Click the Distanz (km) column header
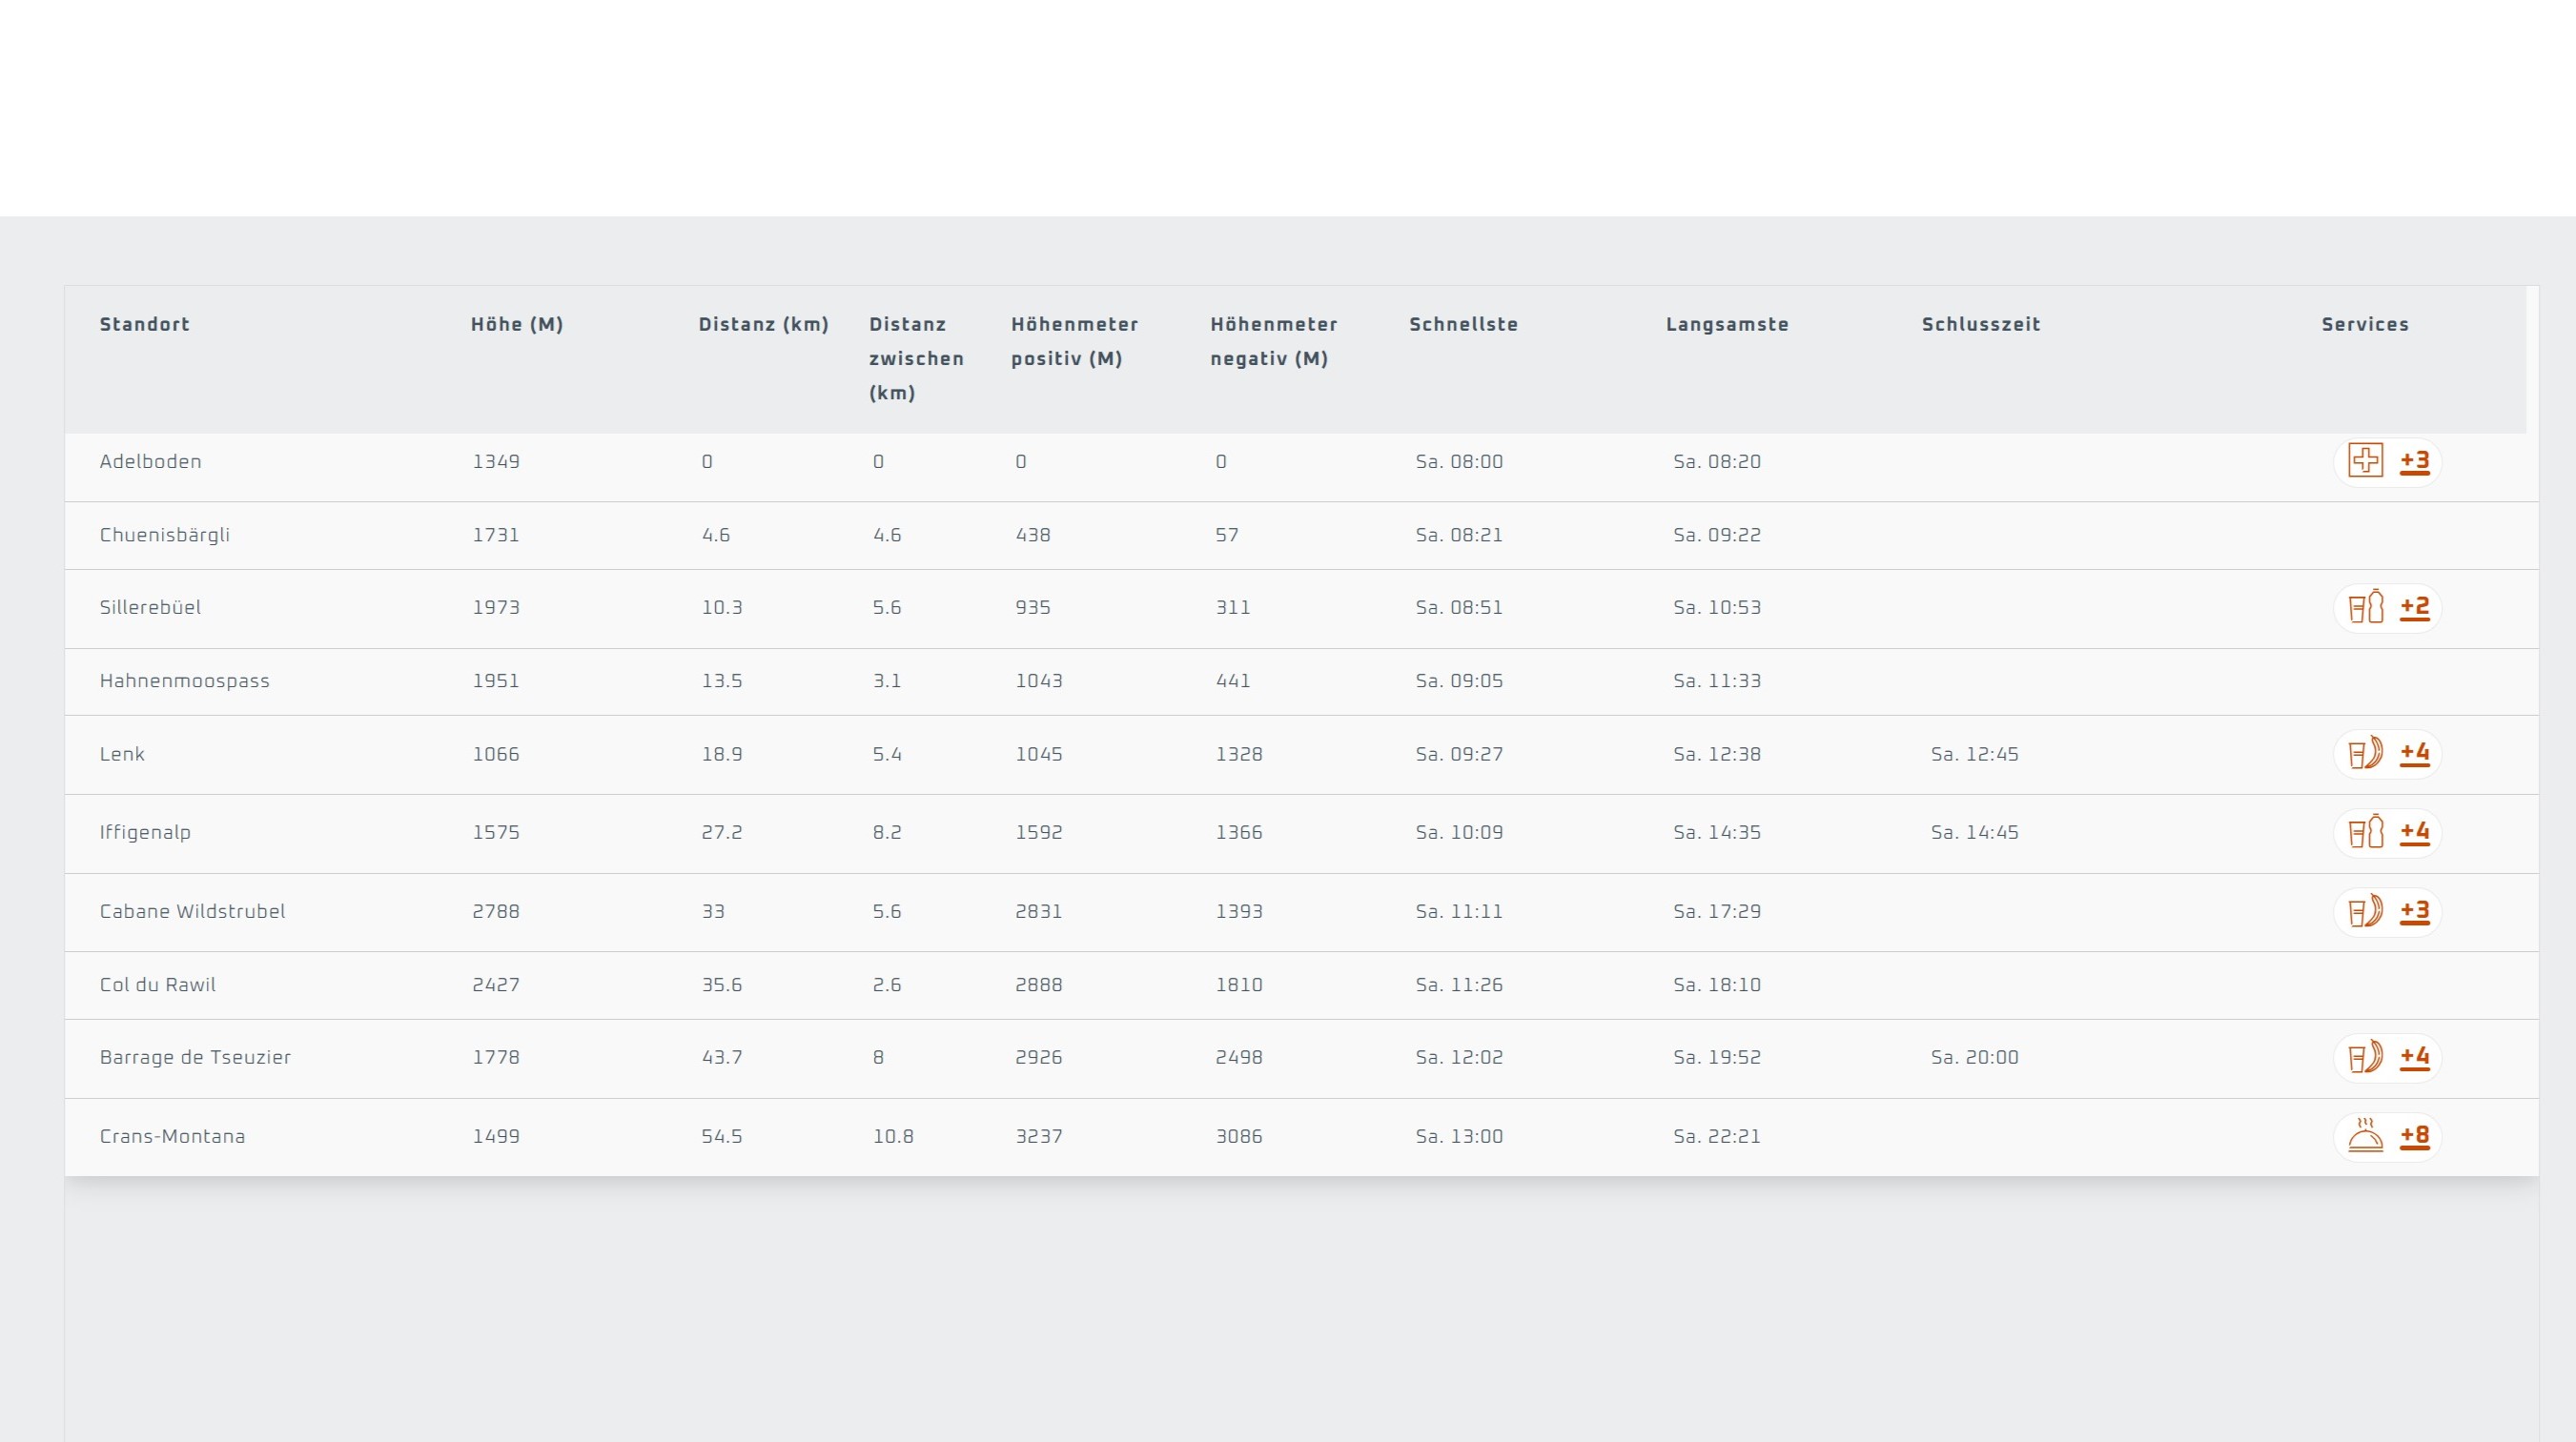Screen dimensions: 2576x1442 pos(763,324)
